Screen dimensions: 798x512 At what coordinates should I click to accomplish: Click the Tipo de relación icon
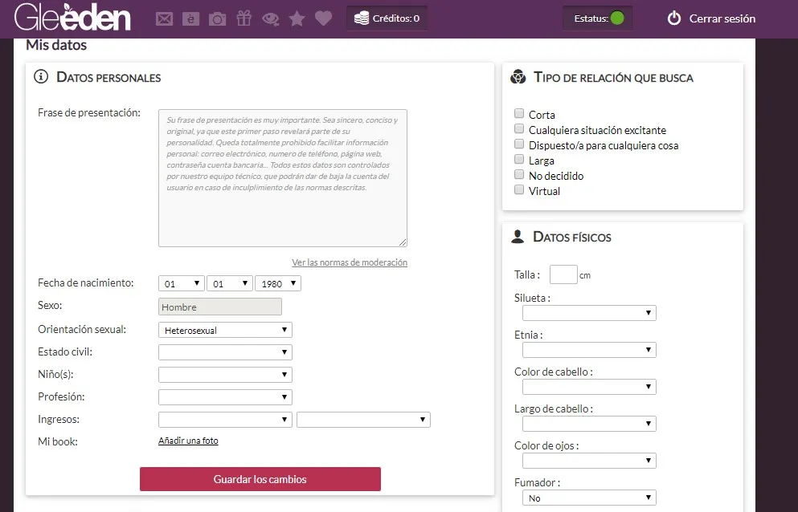click(518, 77)
